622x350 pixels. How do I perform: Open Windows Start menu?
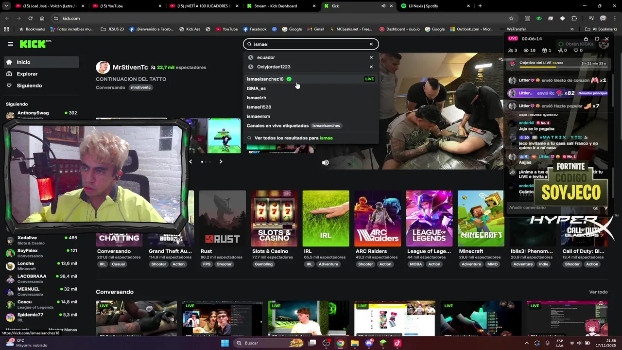[x=225, y=343]
